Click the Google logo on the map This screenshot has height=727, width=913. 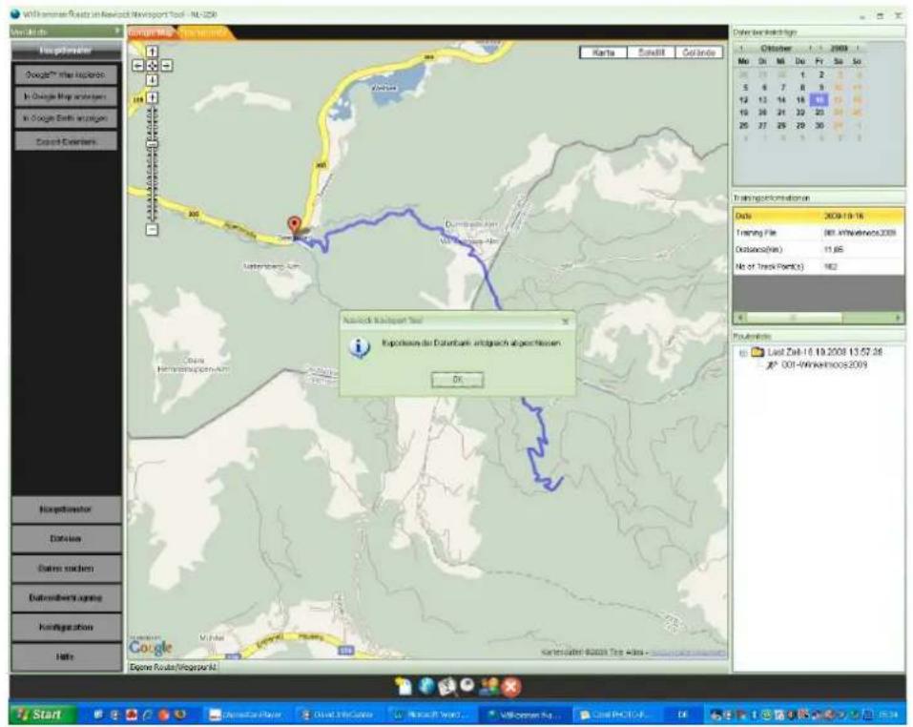(x=150, y=647)
